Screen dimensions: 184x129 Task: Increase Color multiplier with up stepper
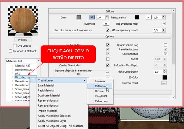click(x=107, y=16)
